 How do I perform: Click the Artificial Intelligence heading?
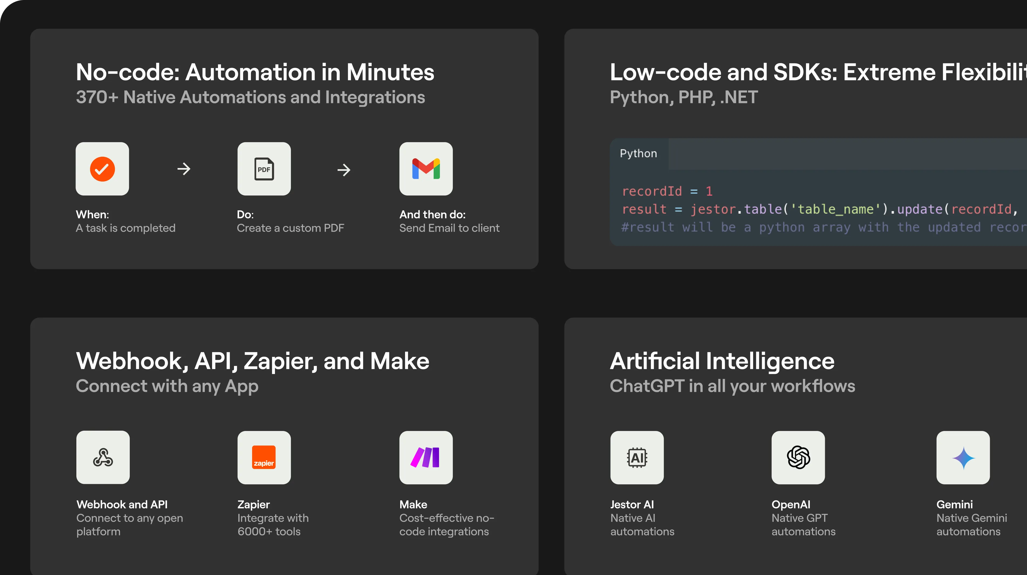[722, 361]
